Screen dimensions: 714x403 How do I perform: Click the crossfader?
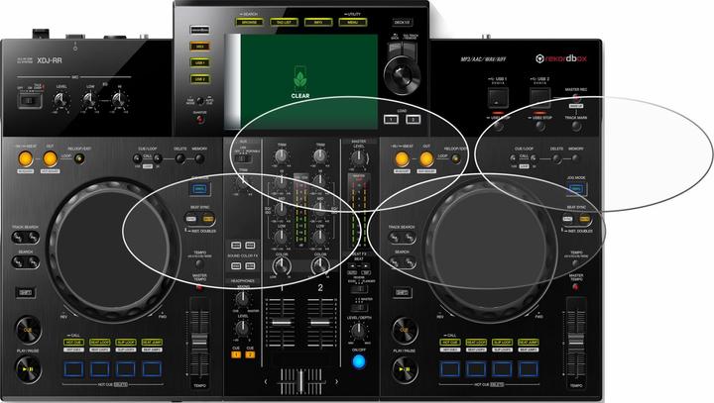pyautogui.click(x=301, y=381)
